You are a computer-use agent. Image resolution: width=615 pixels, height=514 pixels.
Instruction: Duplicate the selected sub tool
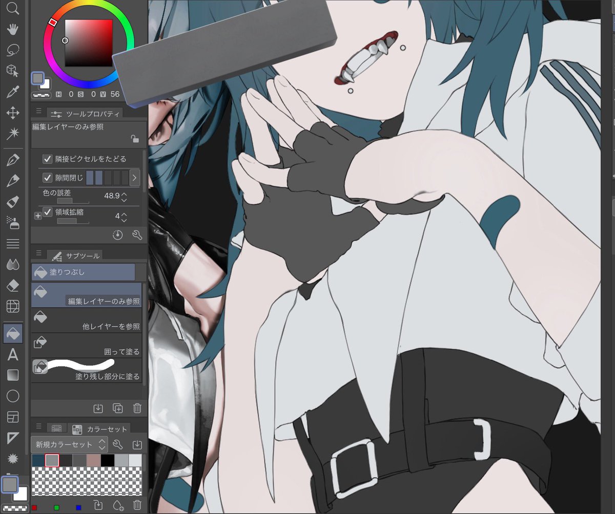tap(118, 408)
